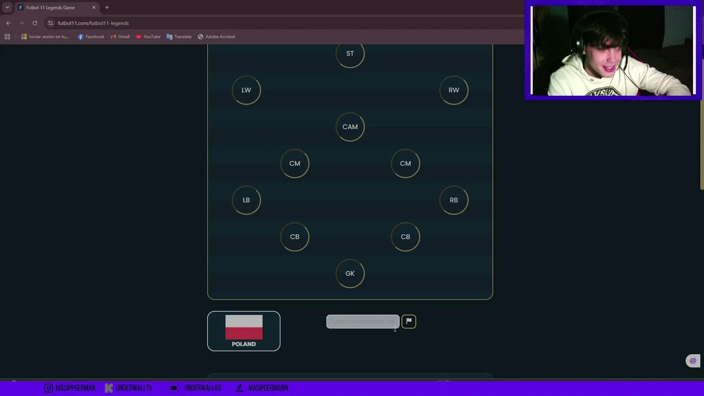
Task: Go back in browser history
Action: 8,23
